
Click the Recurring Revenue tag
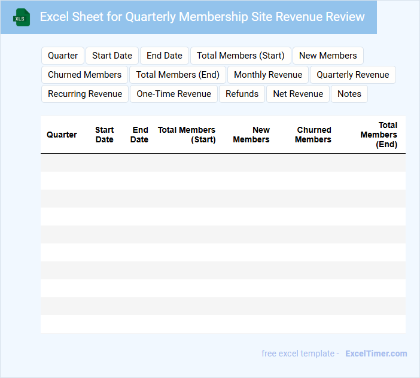(x=85, y=94)
